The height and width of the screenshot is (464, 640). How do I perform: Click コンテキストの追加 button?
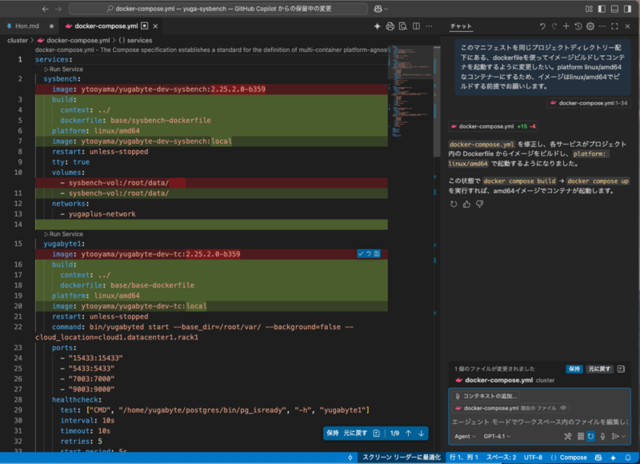click(x=486, y=396)
